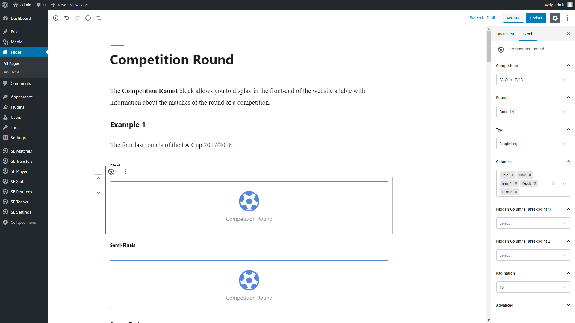Click Switch to Draft link

point(482,18)
